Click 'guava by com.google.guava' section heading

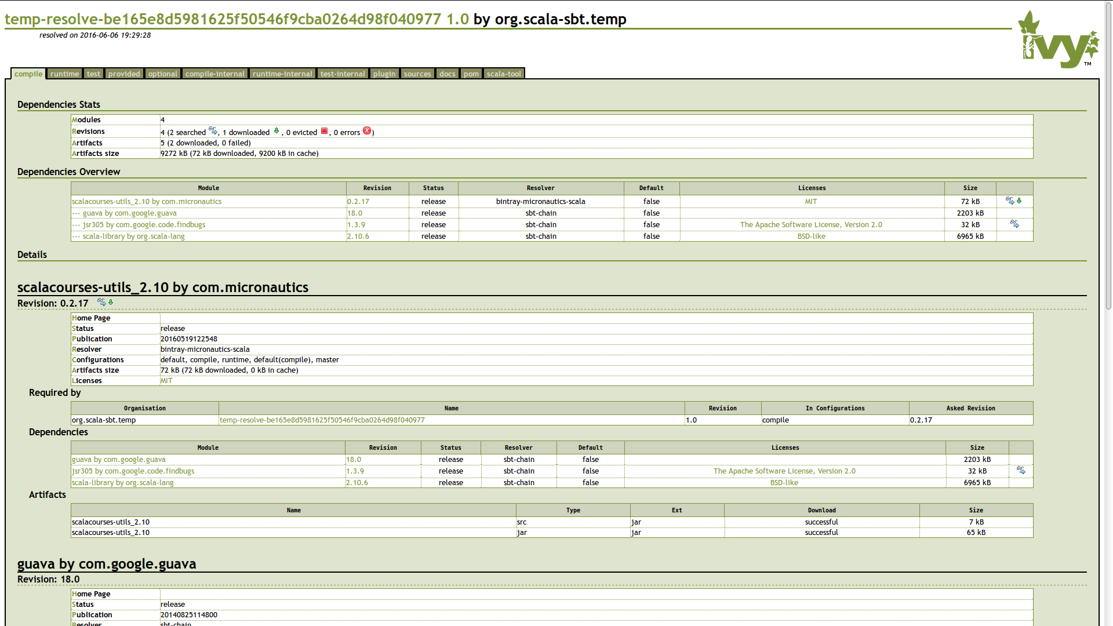107,564
